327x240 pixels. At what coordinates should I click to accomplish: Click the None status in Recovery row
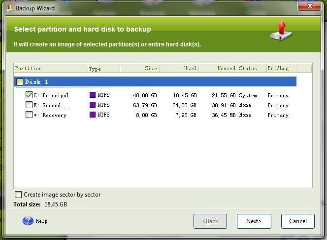coord(245,115)
